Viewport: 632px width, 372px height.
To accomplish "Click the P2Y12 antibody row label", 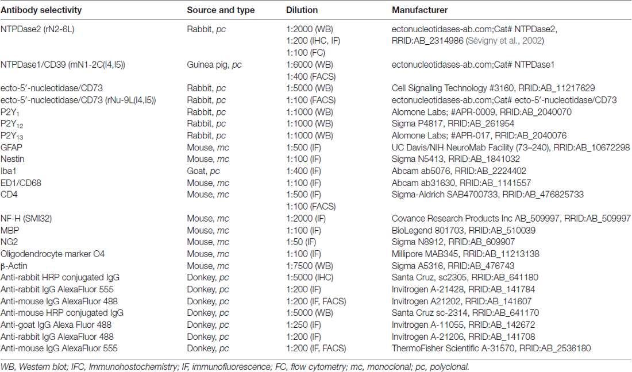I will 11,124.
